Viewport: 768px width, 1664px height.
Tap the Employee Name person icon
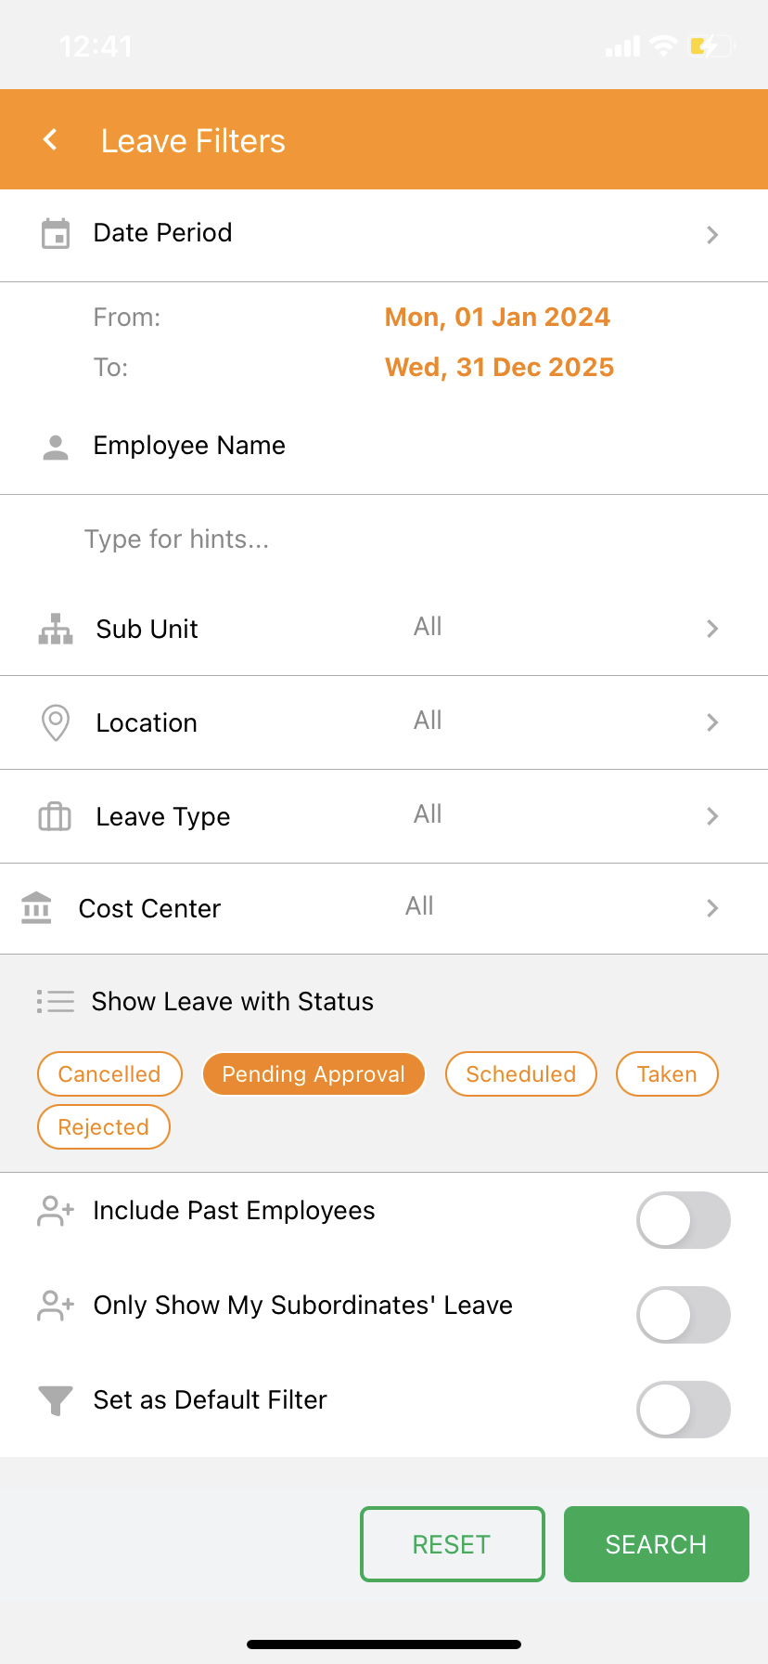point(56,448)
